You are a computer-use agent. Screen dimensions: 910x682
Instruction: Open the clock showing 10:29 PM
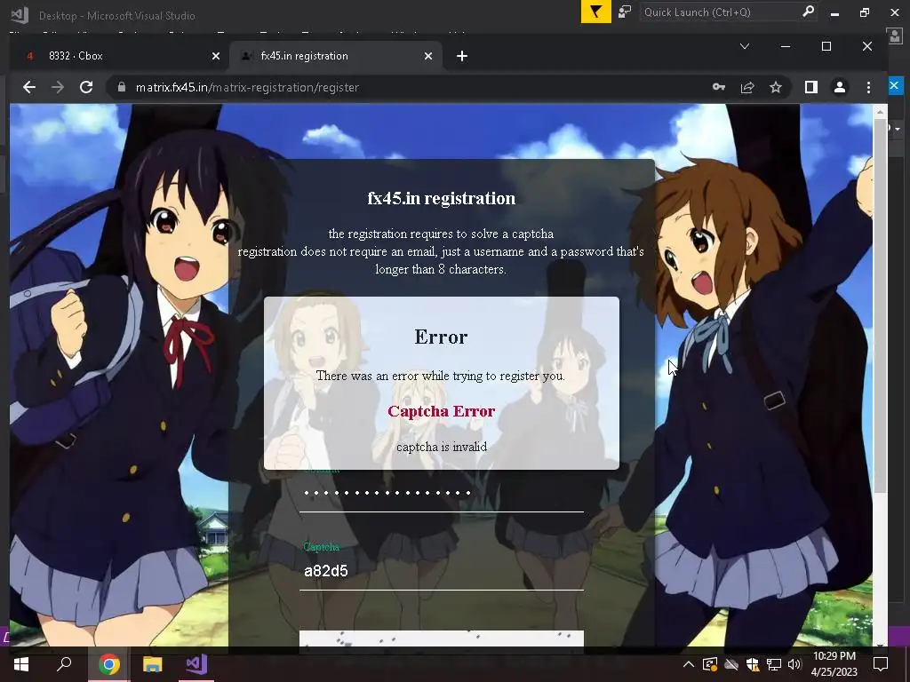coord(834,664)
